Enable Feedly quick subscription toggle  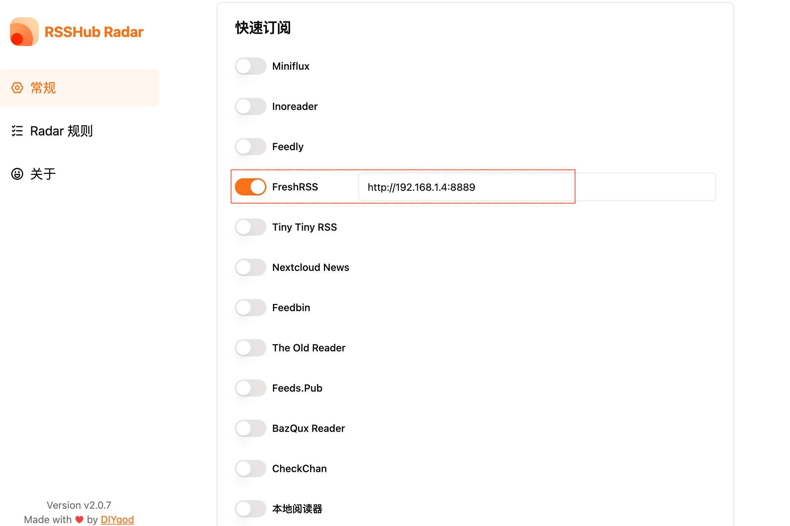pos(250,147)
